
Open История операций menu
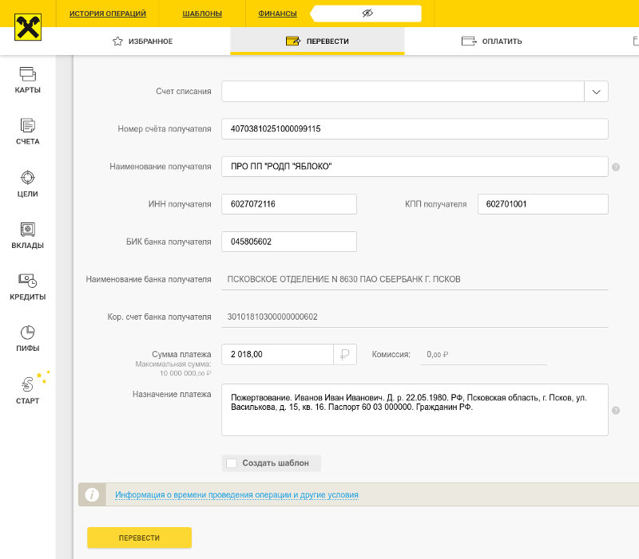(108, 14)
